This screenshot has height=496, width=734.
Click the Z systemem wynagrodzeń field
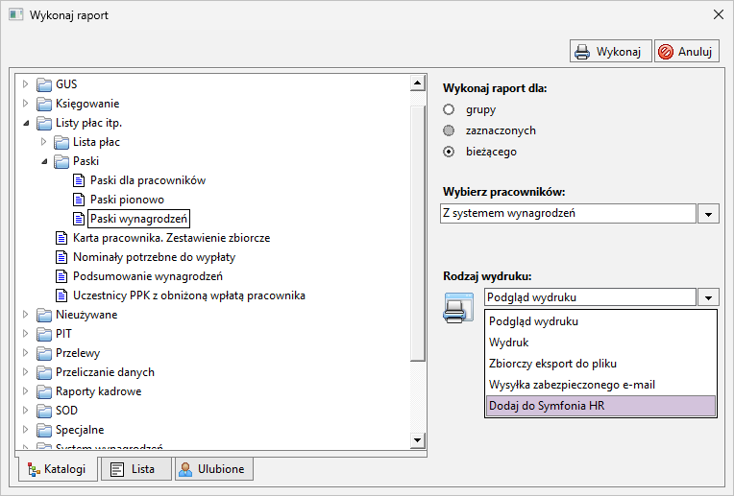pyautogui.click(x=568, y=214)
